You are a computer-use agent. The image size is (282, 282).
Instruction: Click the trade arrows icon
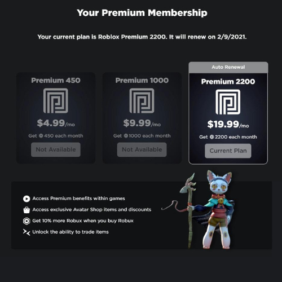tap(27, 232)
